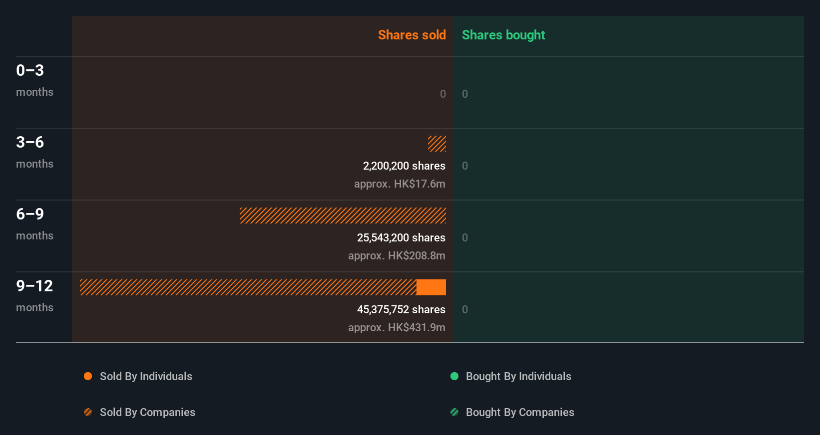Click the Shares sold column header
The width and height of the screenshot is (820, 435).
[x=412, y=35]
